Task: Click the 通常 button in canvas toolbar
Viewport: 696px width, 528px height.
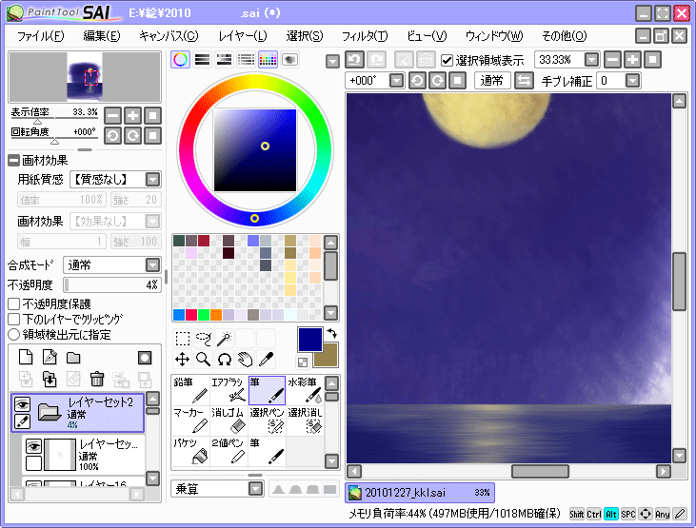Action: tap(492, 81)
